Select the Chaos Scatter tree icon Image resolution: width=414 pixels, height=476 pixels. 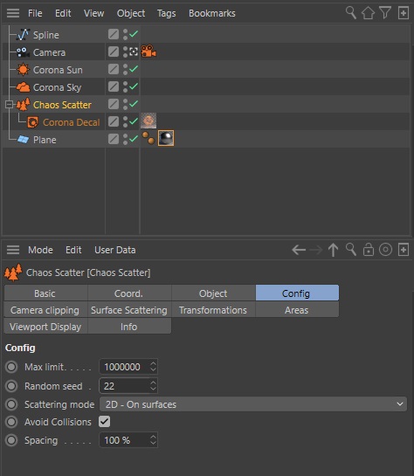pos(23,105)
